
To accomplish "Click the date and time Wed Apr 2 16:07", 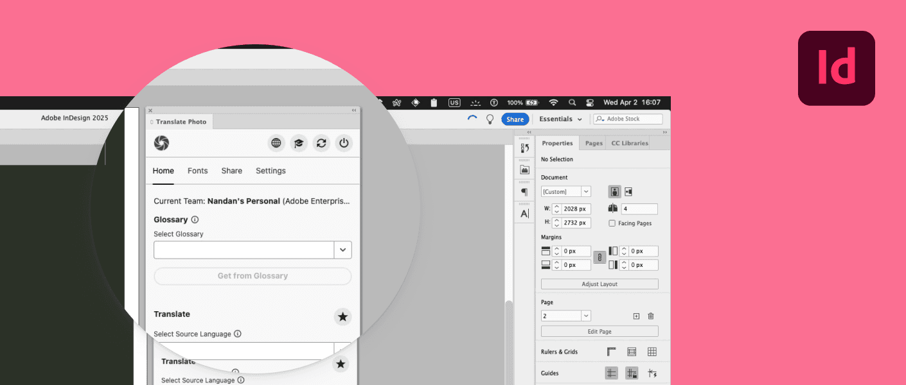I will (632, 103).
